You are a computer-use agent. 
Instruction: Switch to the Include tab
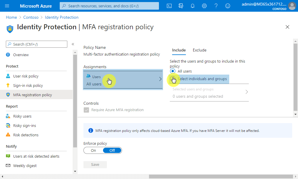(x=179, y=50)
